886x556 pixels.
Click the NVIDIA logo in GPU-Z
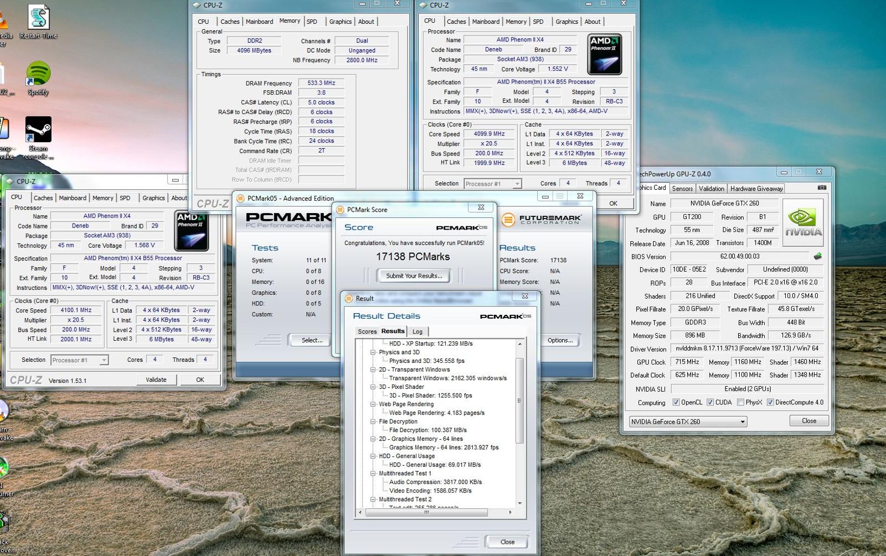pyautogui.click(x=803, y=222)
